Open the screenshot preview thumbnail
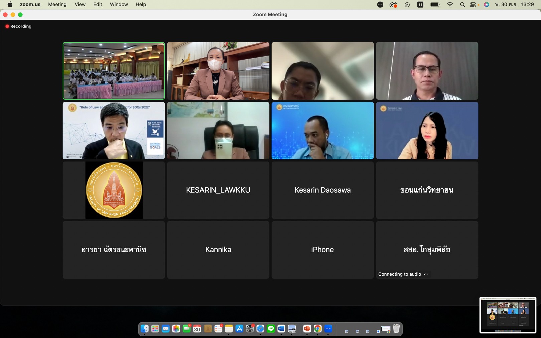This screenshot has height=338, width=541. pyautogui.click(x=508, y=315)
